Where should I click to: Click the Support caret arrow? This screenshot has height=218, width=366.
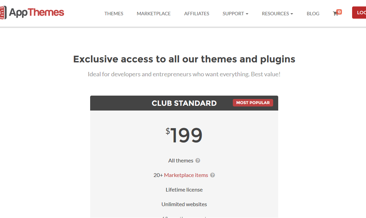247,14
